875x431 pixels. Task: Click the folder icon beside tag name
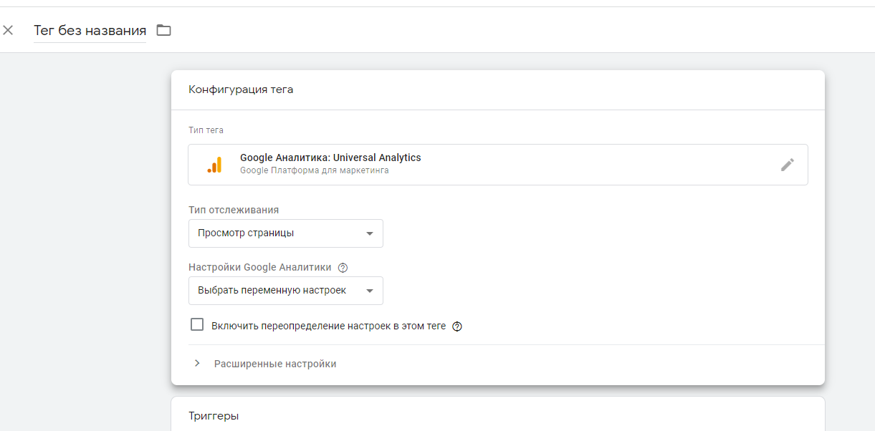[164, 30]
